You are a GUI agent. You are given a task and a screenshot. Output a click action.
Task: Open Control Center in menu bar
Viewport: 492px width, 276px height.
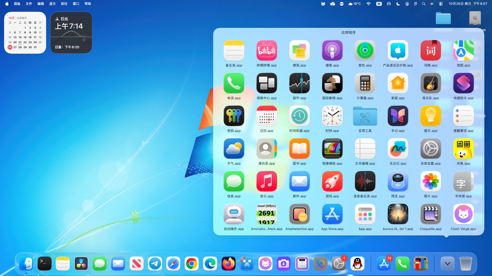[441, 4]
